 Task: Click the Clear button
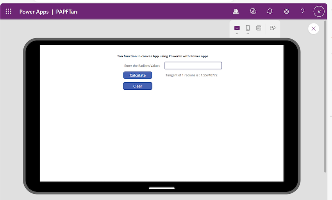(x=137, y=86)
